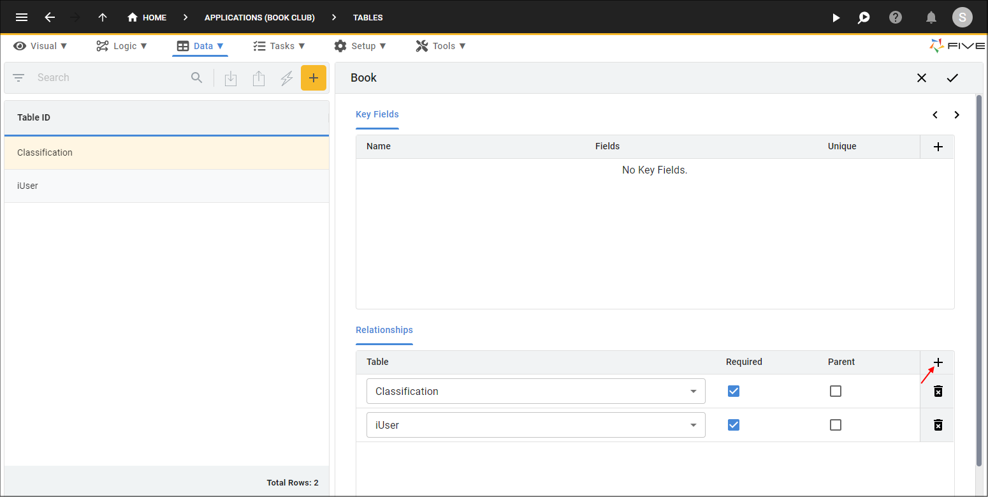Click the Fields column header
The width and height of the screenshot is (988, 497).
pos(607,146)
